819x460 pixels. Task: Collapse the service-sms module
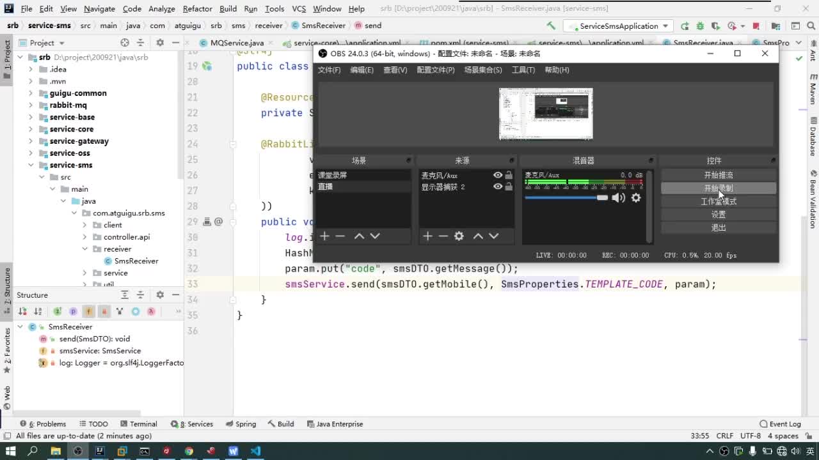click(x=30, y=165)
